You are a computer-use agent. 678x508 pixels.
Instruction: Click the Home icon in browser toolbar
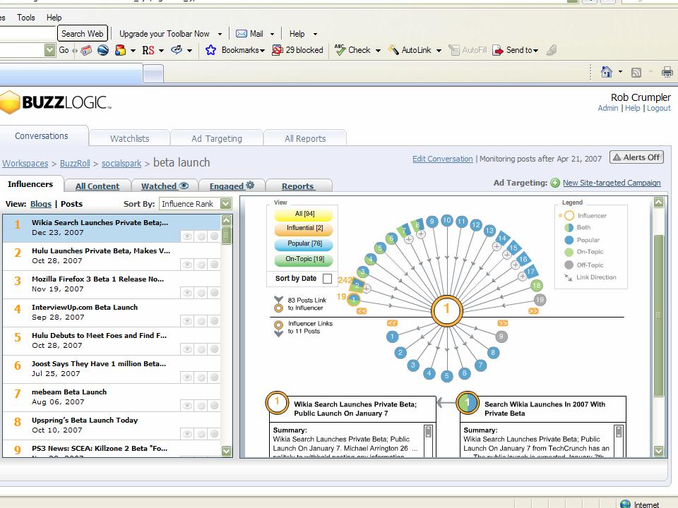pos(606,72)
